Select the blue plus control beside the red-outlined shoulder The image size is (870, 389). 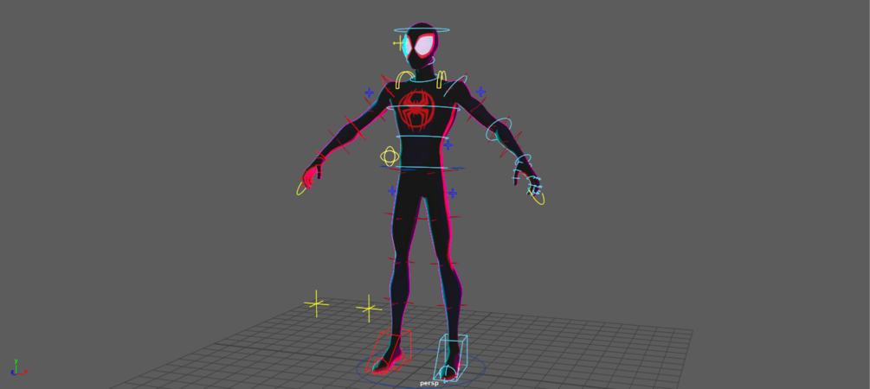tap(369, 92)
